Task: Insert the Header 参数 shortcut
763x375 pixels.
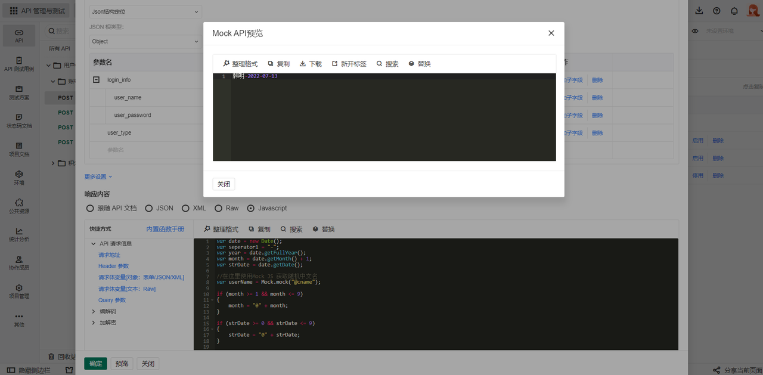Action: pos(113,266)
